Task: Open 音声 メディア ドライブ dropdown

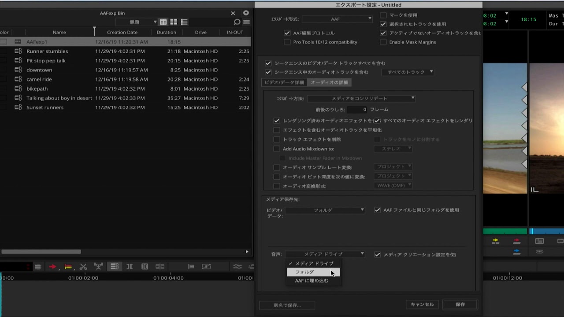Action: point(325,254)
